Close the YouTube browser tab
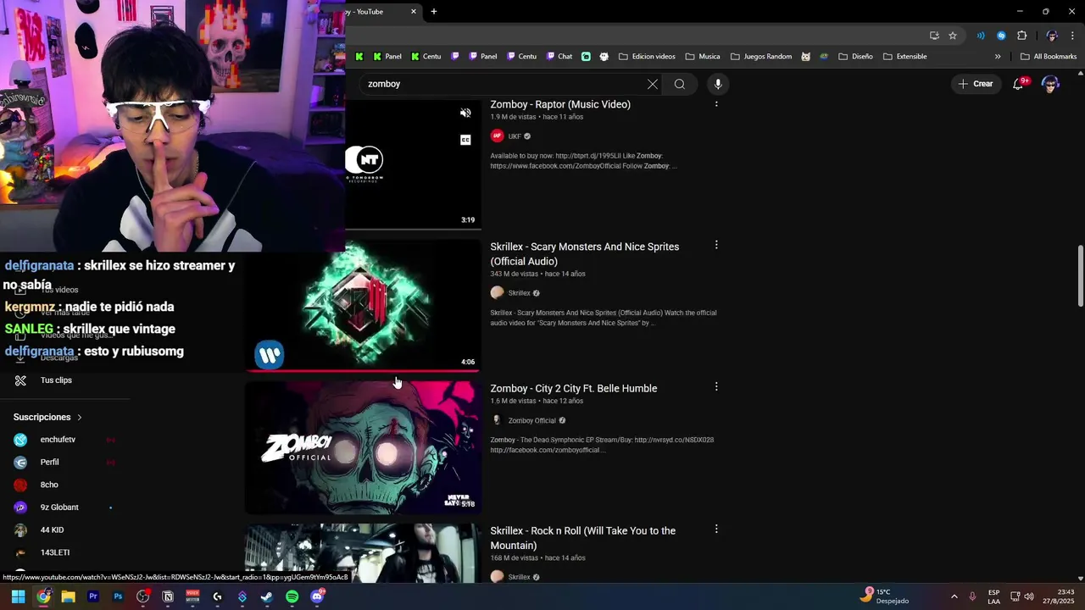 tap(414, 12)
